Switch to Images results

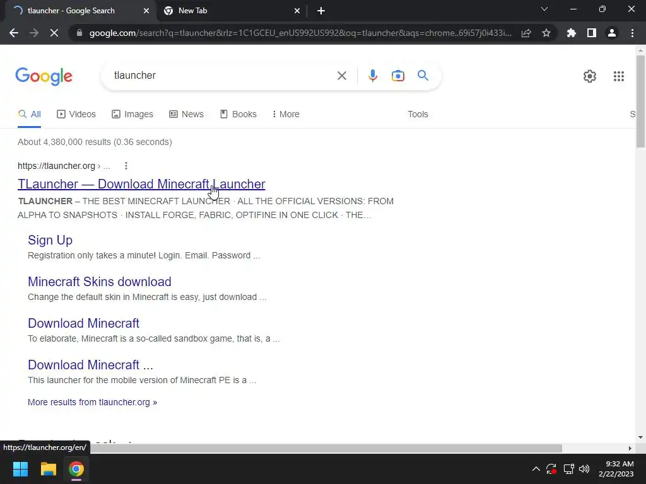click(x=132, y=115)
